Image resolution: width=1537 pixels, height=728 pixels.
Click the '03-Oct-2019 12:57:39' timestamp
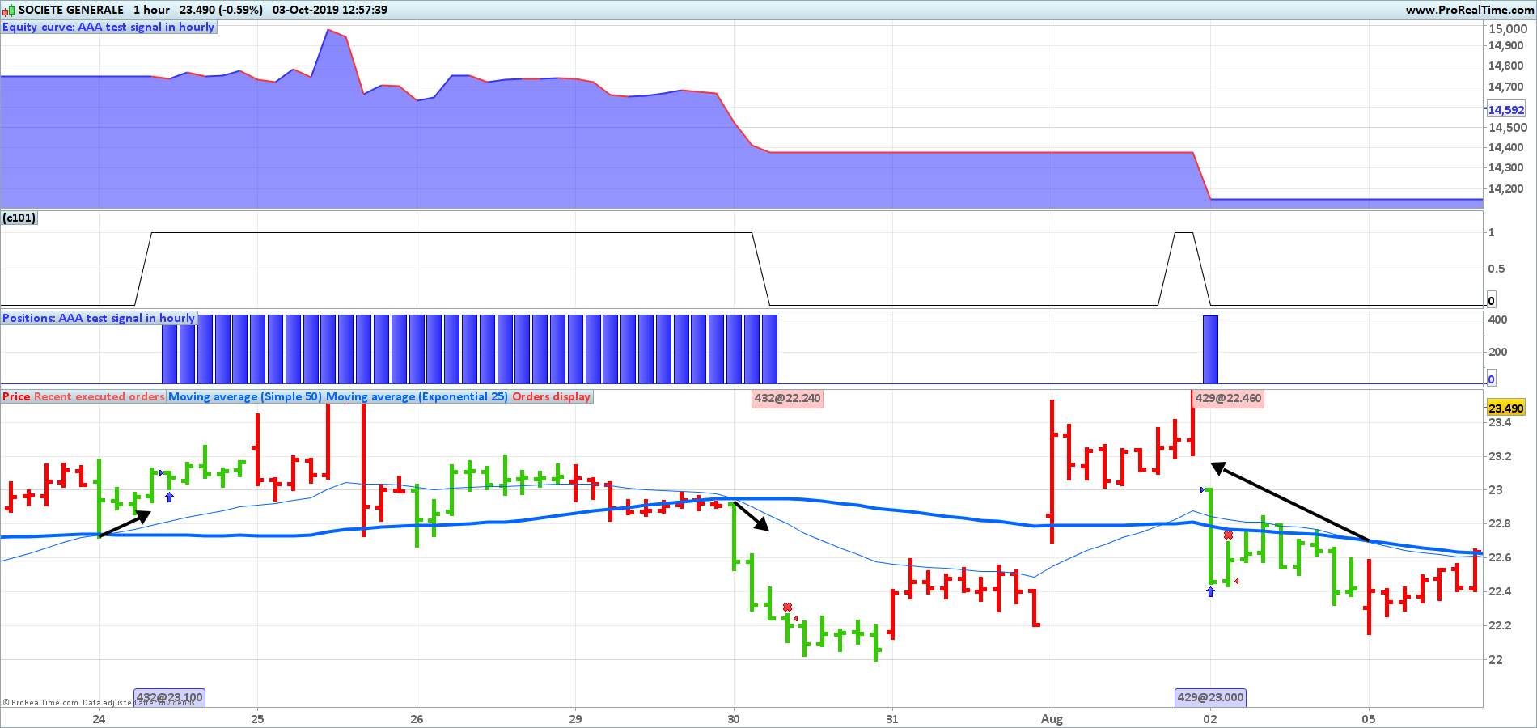click(x=330, y=10)
